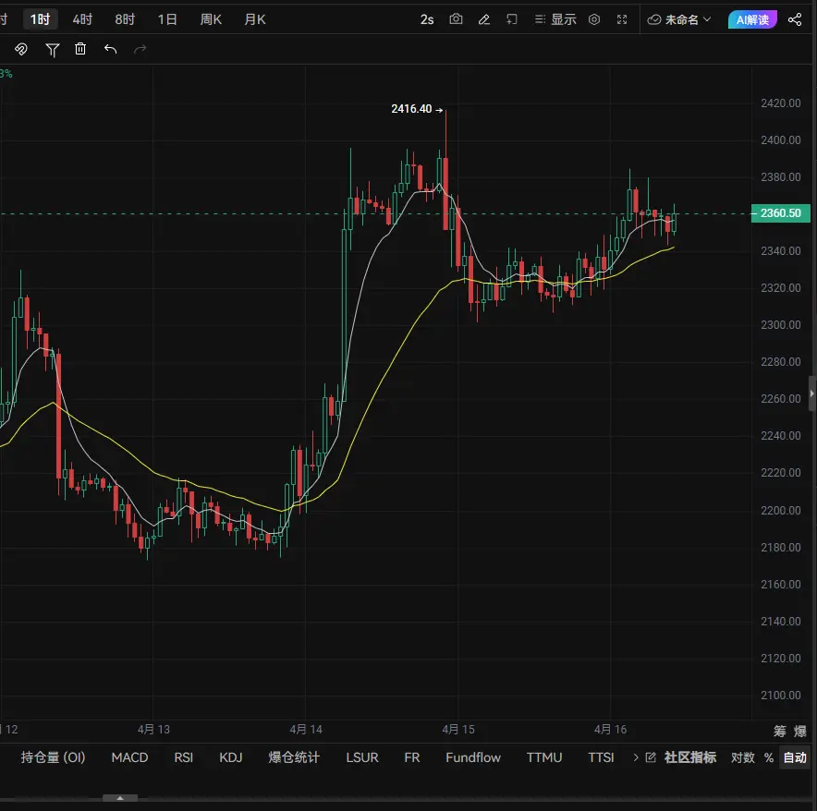This screenshot has width=817, height=811.
Task: Take a chart snapshot with camera icon
Action: (456, 19)
